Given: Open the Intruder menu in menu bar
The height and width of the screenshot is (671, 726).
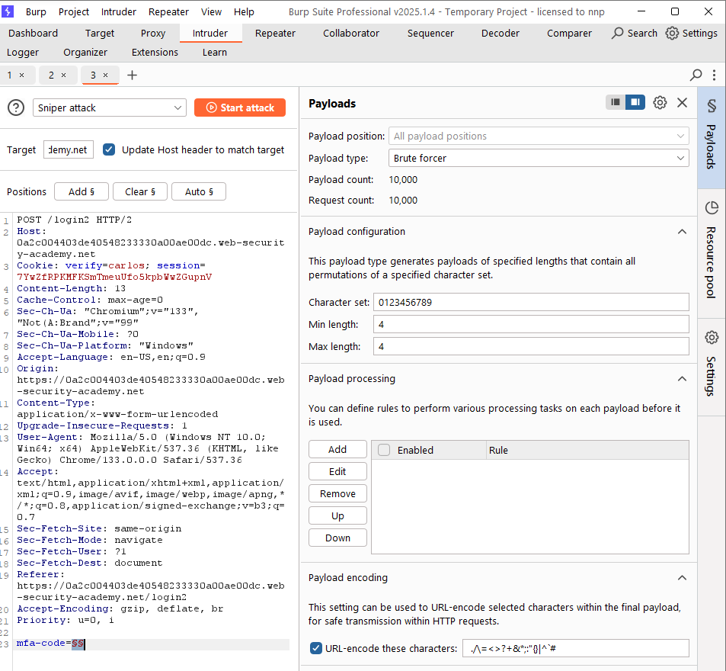Looking at the screenshot, I should (119, 12).
